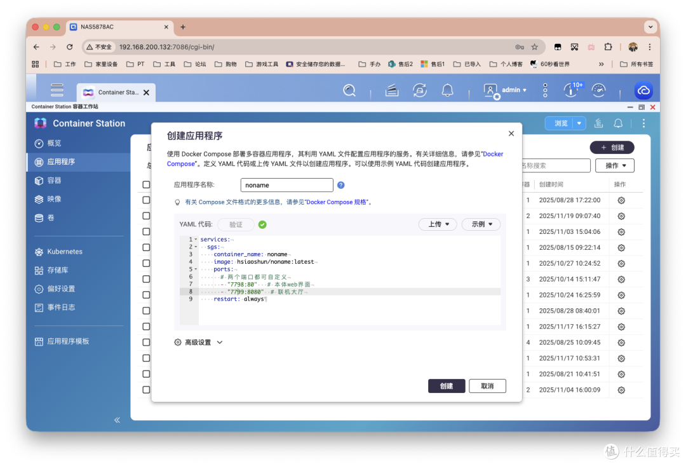
Task: Open gear actions for the 2025/10/24 16:25:59 row
Action: 621,295
